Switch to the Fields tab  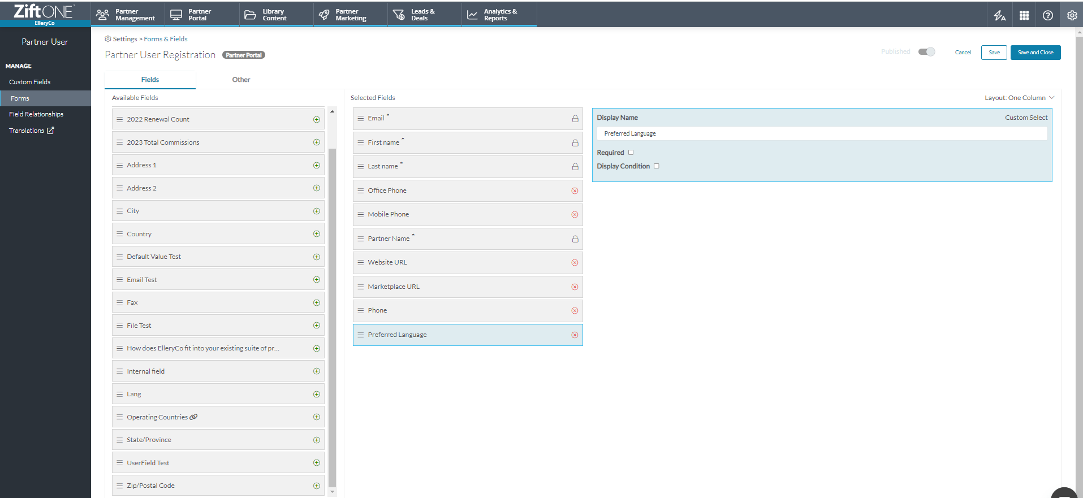pos(150,80)
